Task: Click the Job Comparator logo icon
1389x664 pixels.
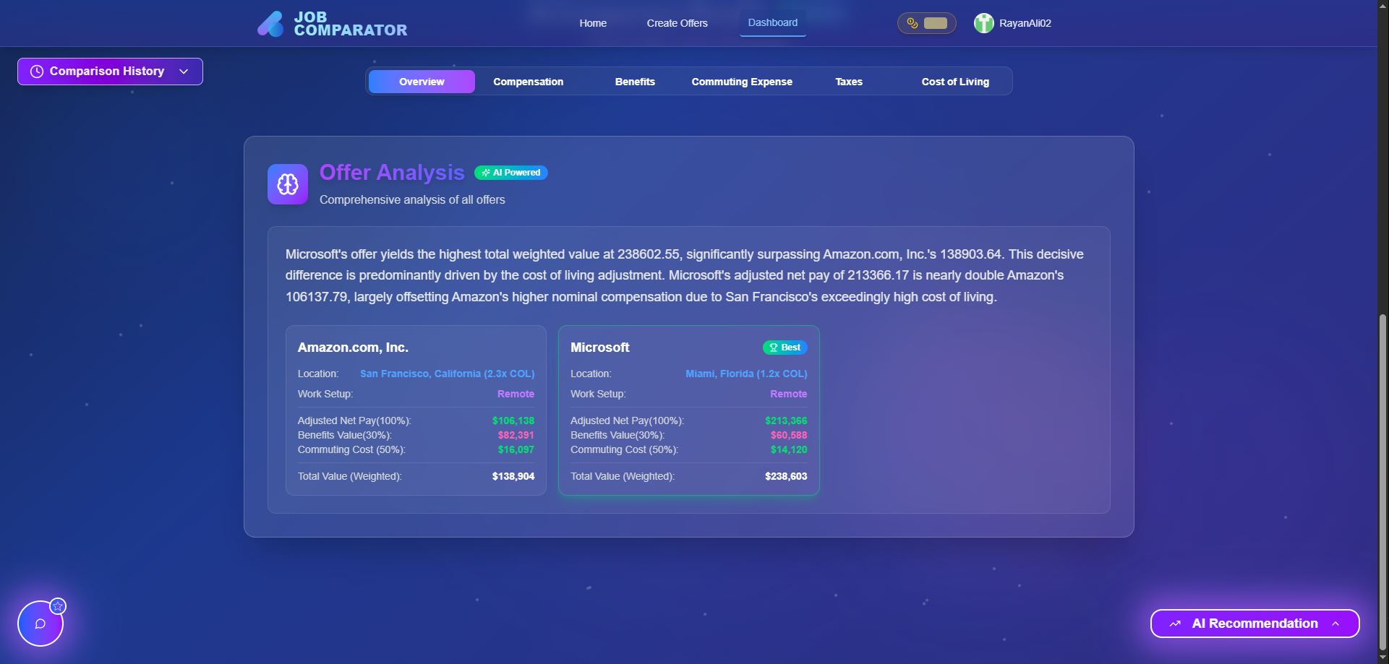Action: tap(270, 24)
